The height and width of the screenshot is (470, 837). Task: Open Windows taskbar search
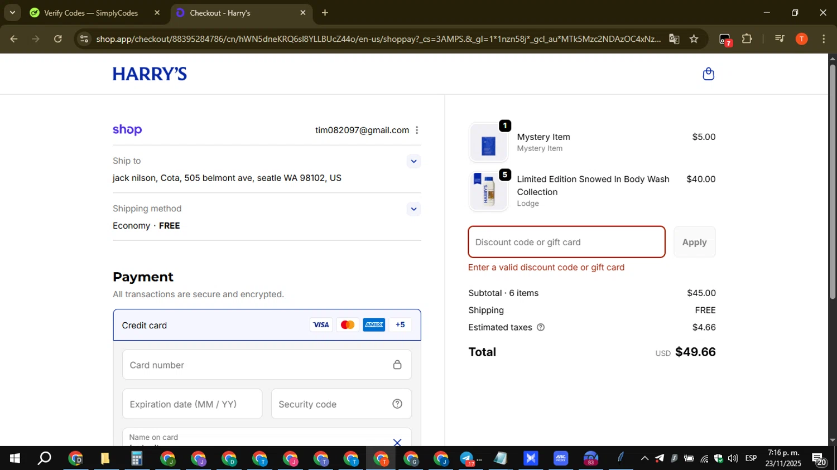pos(44,459)
